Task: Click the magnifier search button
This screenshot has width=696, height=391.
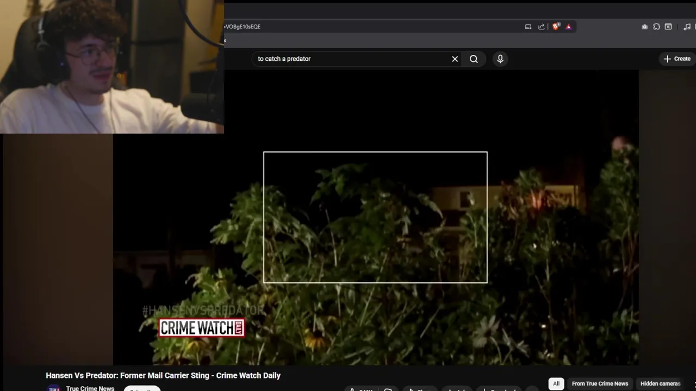Action: click(474, 59)
